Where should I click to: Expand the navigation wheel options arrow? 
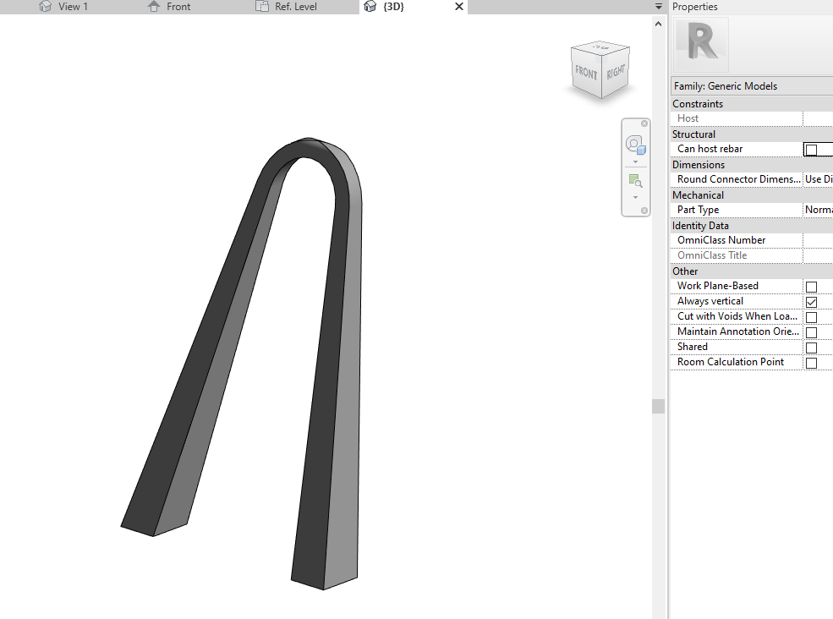635,161
